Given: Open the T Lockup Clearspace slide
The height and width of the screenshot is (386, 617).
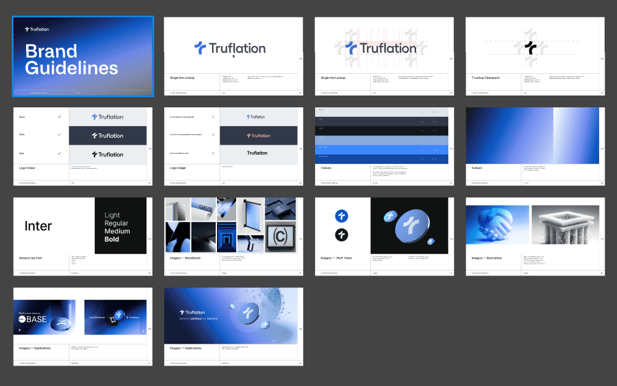Looking at the screenshot, I should (x=535, y=56).
